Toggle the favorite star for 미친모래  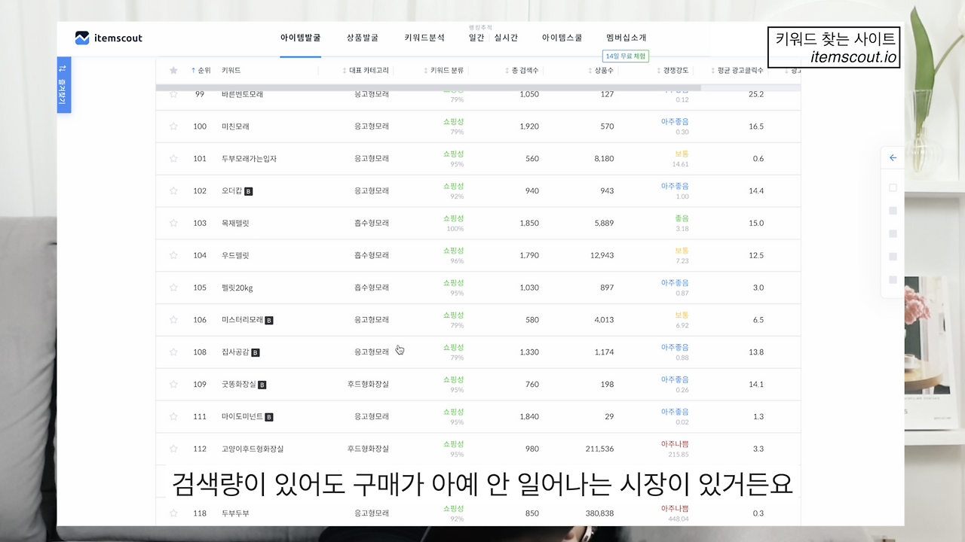(x=173, y=126)
